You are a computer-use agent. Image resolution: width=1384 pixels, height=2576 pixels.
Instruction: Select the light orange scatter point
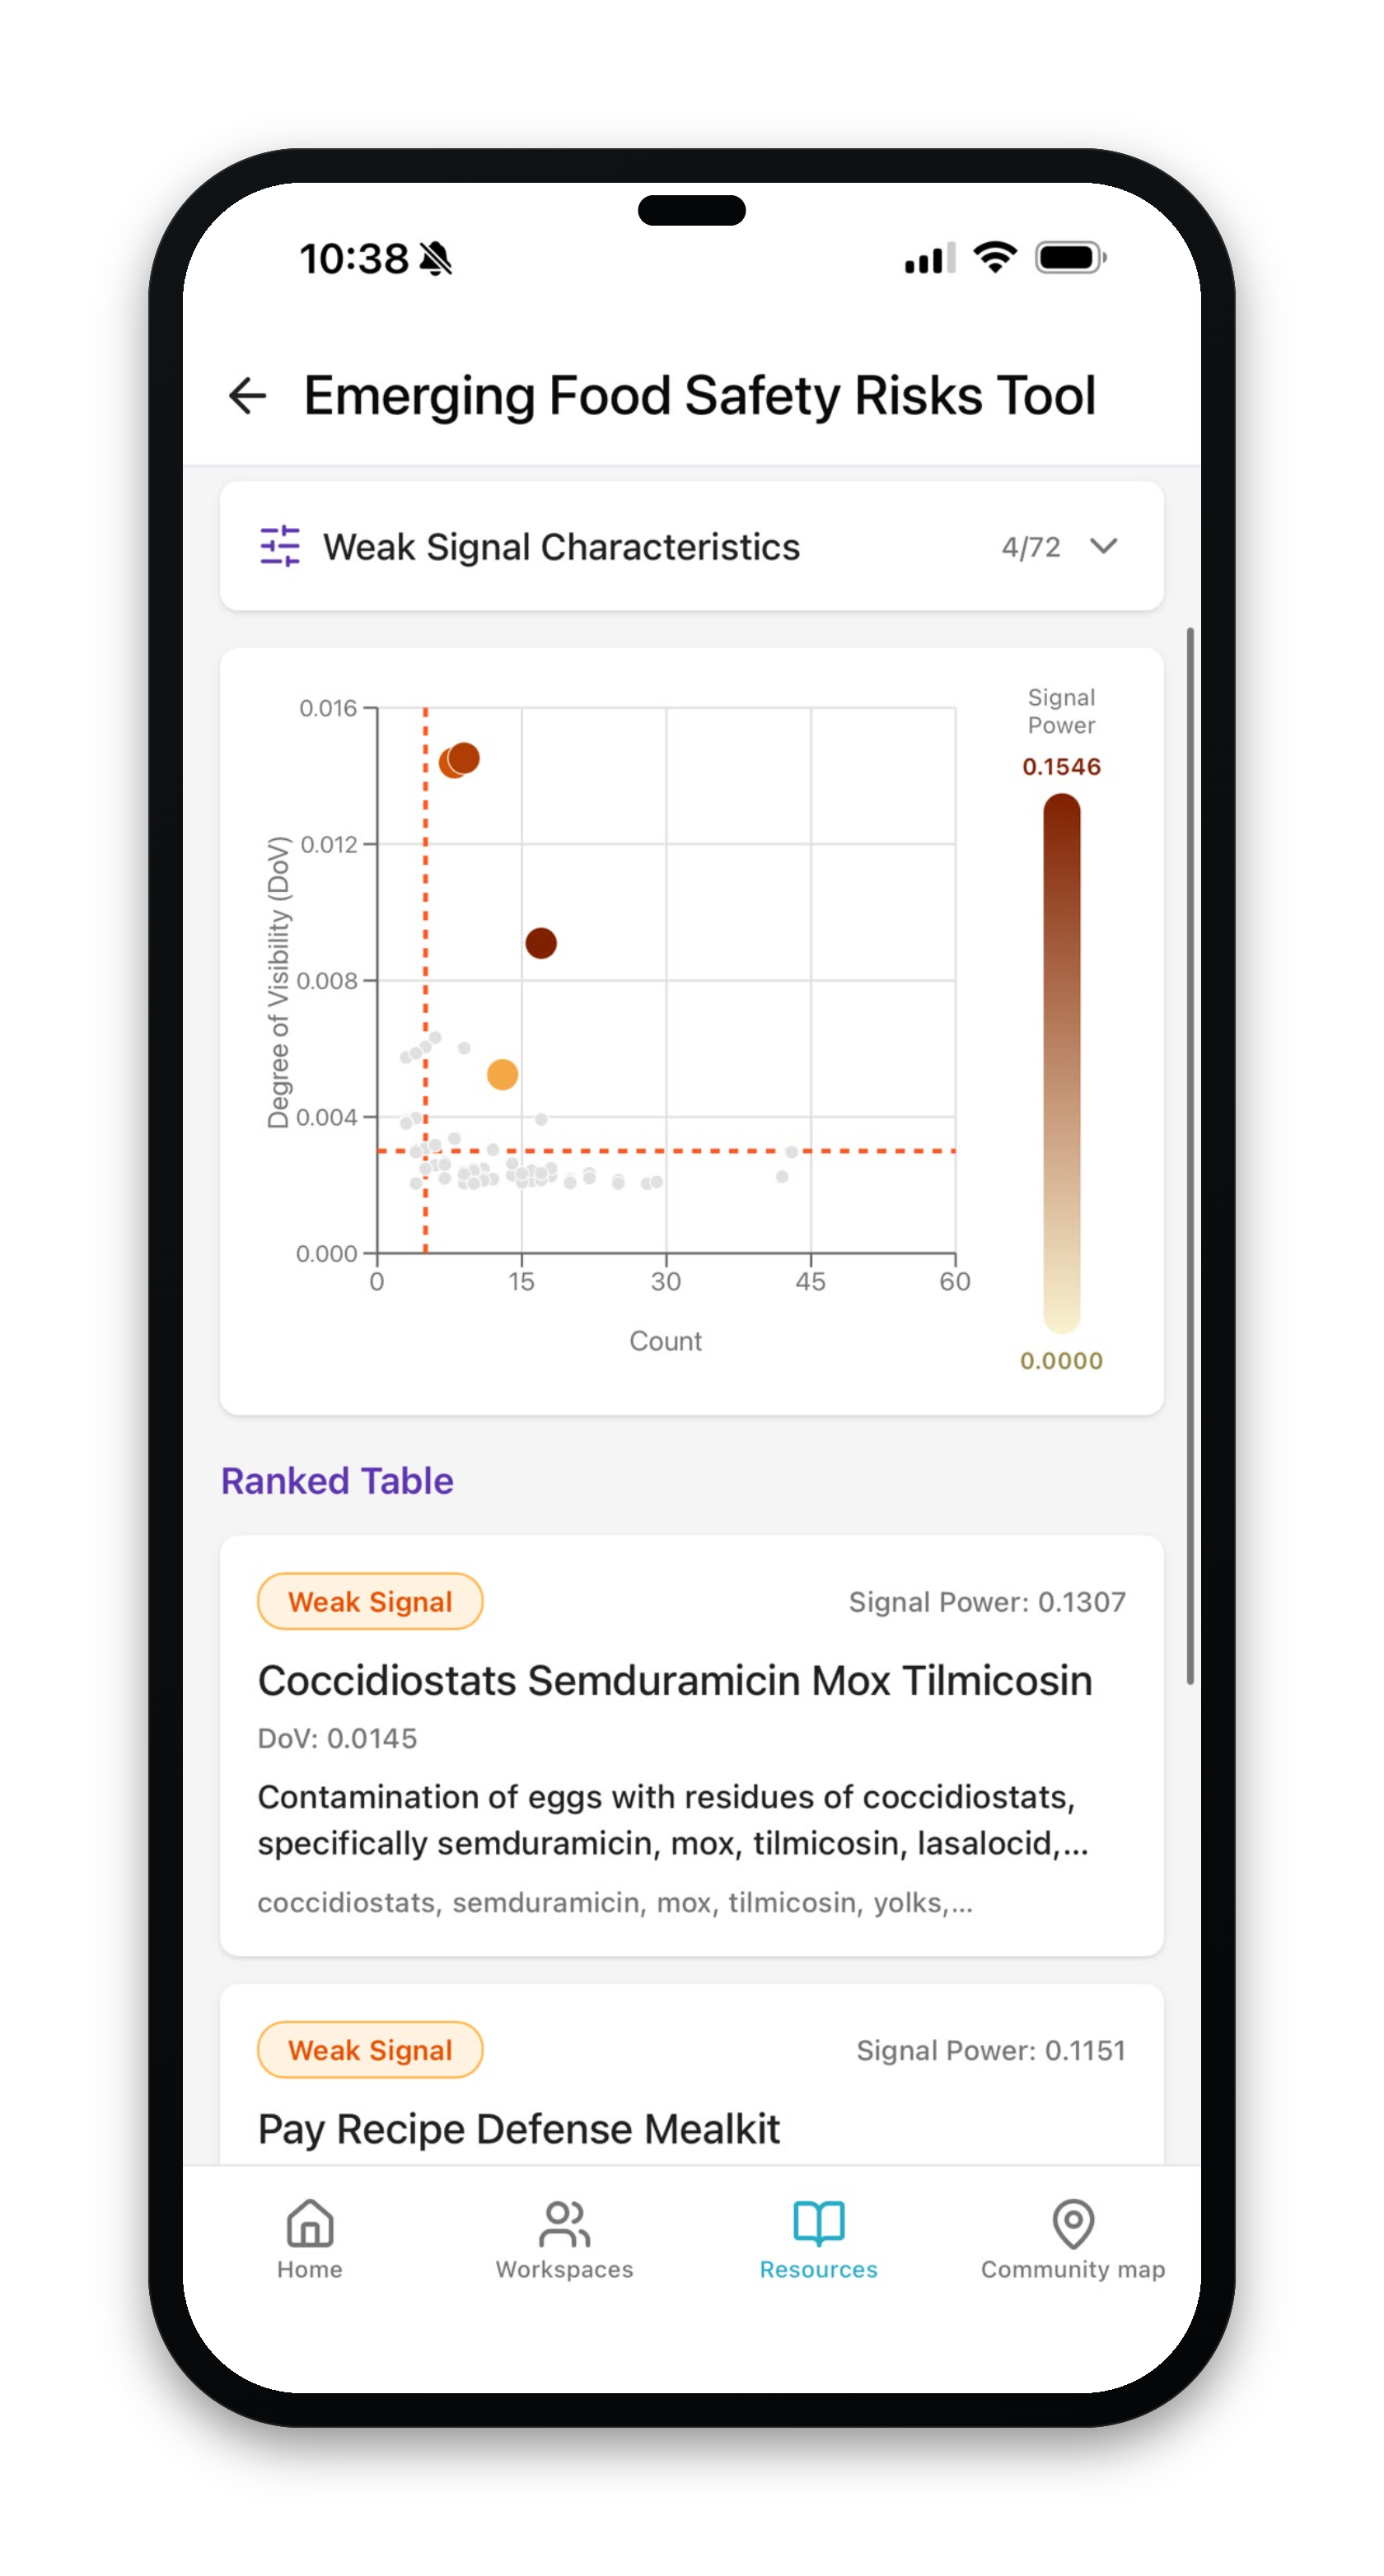pos(502,1074)
